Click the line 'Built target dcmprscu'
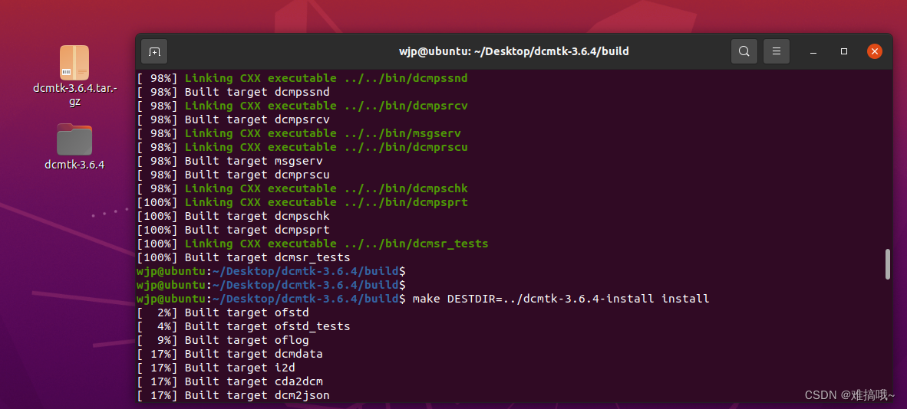 pos(233,175)
